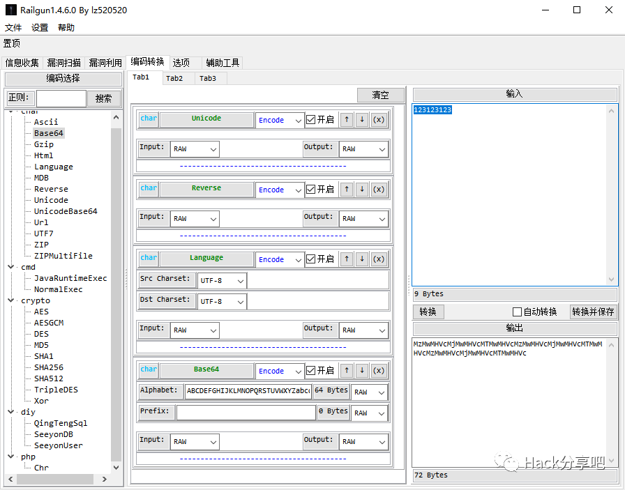
Task: Open the Unicode module Input RAW dropdown
Action: (195, 149)
